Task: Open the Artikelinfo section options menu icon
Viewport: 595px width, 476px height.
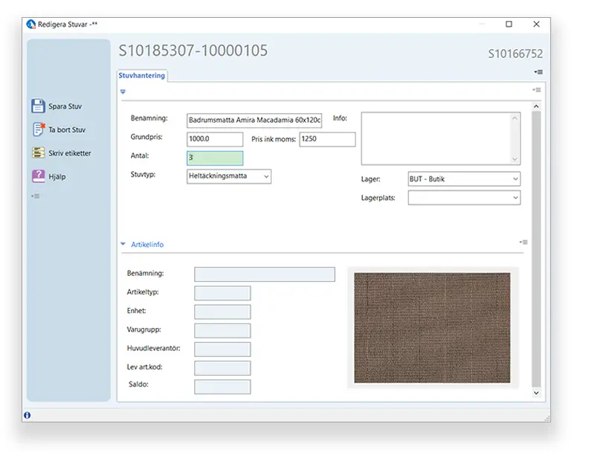Action: point(524,242)
